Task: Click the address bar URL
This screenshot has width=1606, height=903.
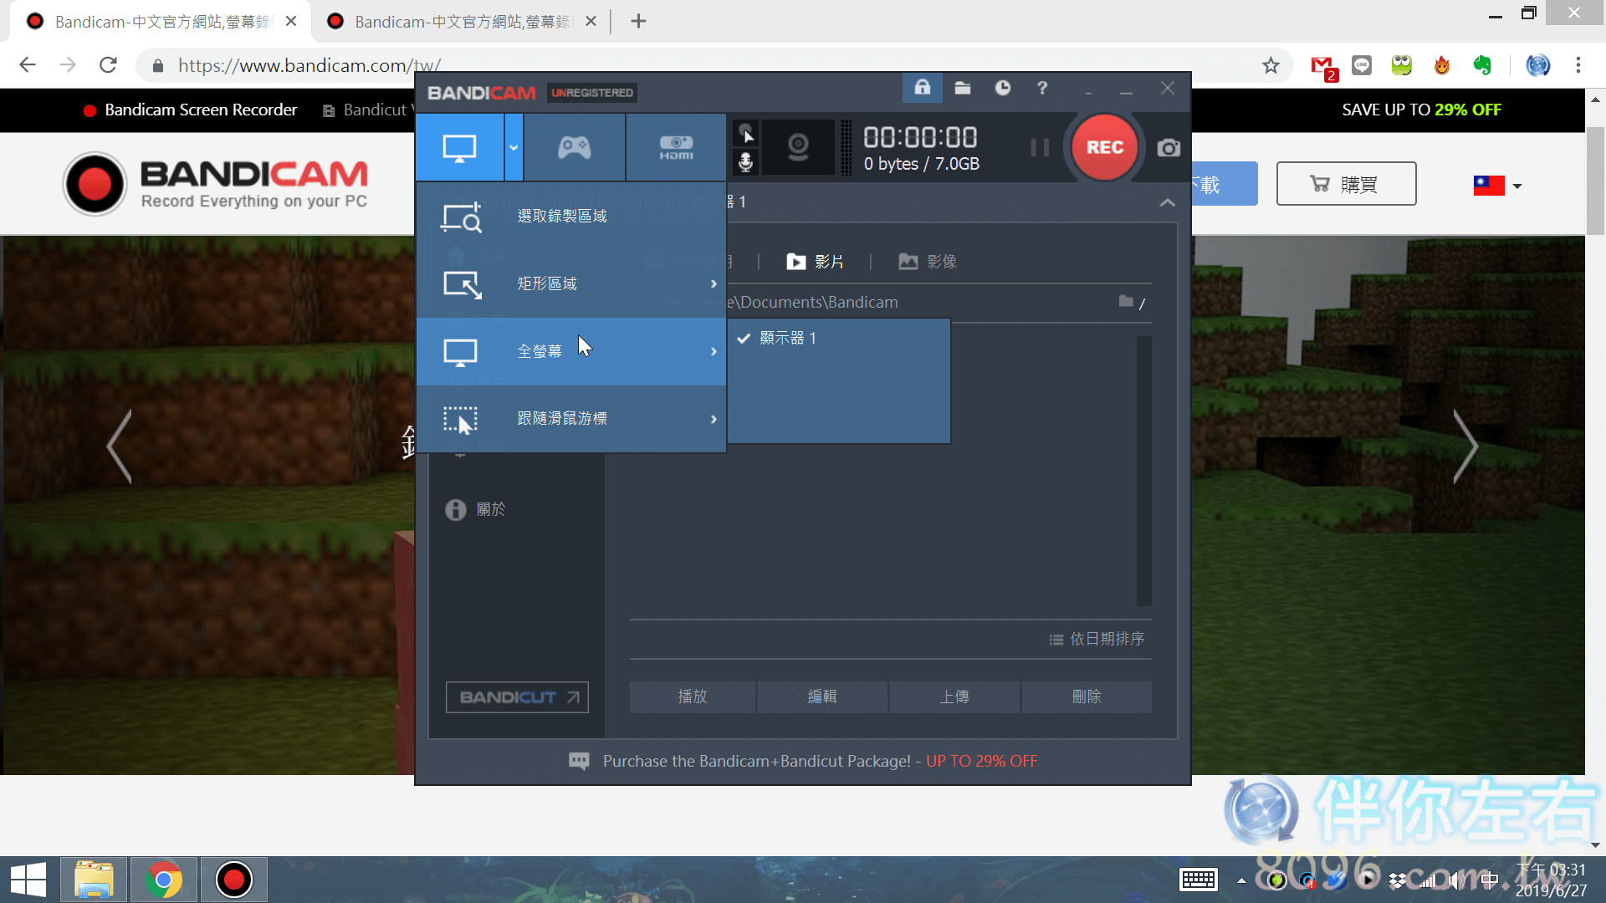Action: coord(309,65)
